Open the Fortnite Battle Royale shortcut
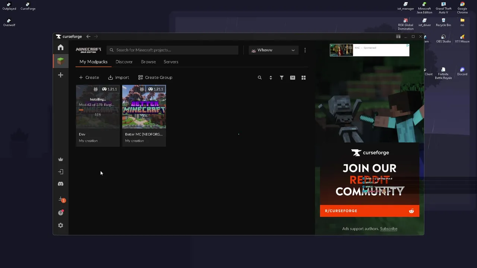The width and height of the screenshot is (477, 268). pyautogui.click(x=443, y=73)
